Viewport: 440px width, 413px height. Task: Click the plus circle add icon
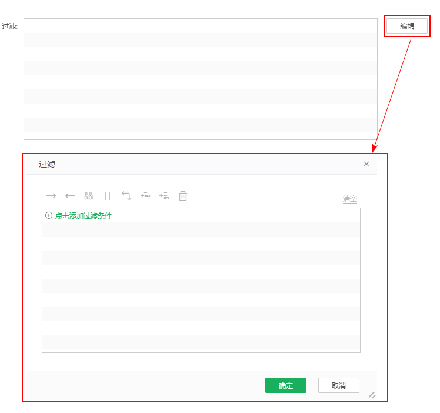coord(49,215)
